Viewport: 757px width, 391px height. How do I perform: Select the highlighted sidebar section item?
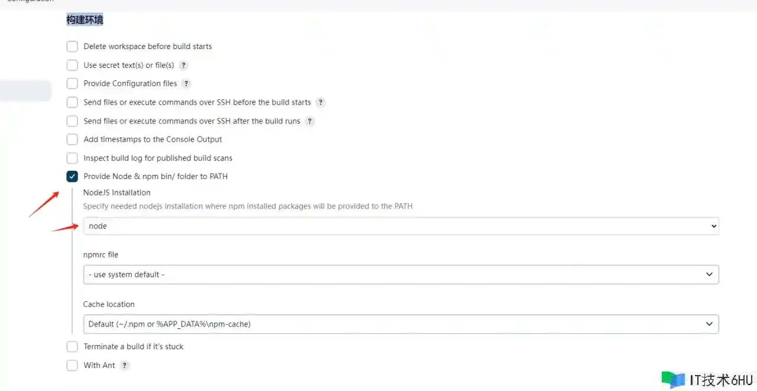coord(25,91)
